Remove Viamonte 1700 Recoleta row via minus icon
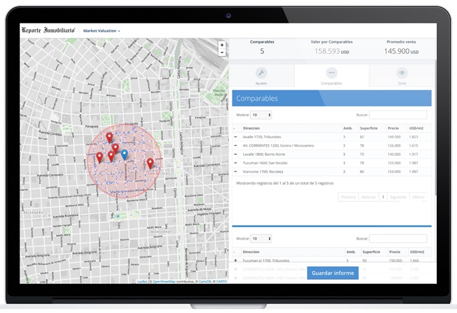 pyautogui.click(x=235, y=171)
